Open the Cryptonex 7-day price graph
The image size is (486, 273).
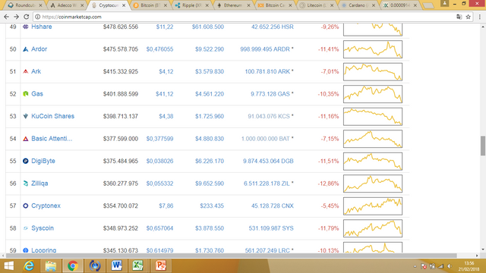(x=373, y=206)
